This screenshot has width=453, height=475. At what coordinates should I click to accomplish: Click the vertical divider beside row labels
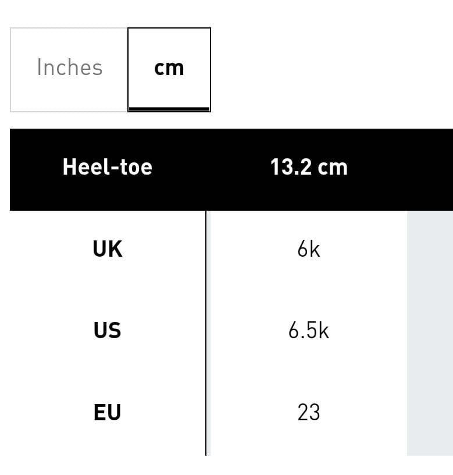[206, 333]
